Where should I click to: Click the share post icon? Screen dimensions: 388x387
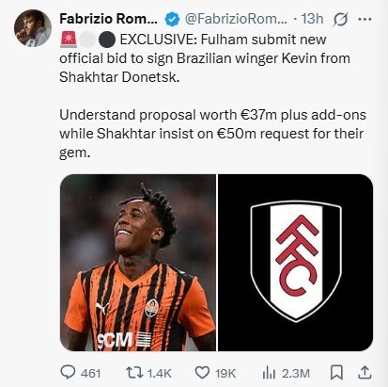click(365, 372)
